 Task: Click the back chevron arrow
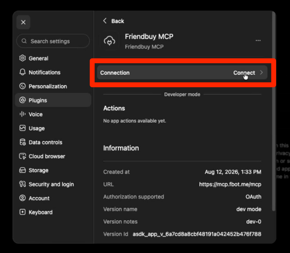click(105, 21)
